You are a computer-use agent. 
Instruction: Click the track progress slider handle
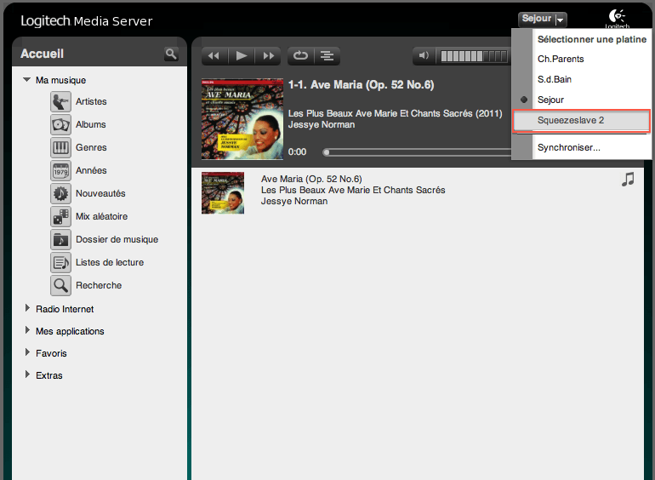327,152
